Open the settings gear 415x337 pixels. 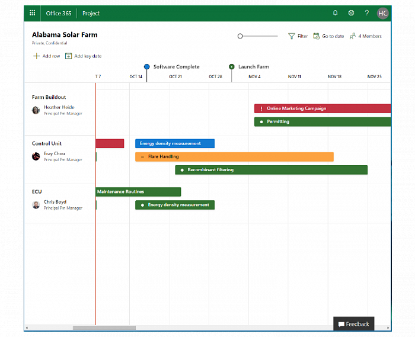coord(351,13)
